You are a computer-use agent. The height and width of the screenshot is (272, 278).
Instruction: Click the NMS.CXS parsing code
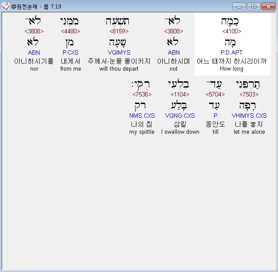(142, 116)
